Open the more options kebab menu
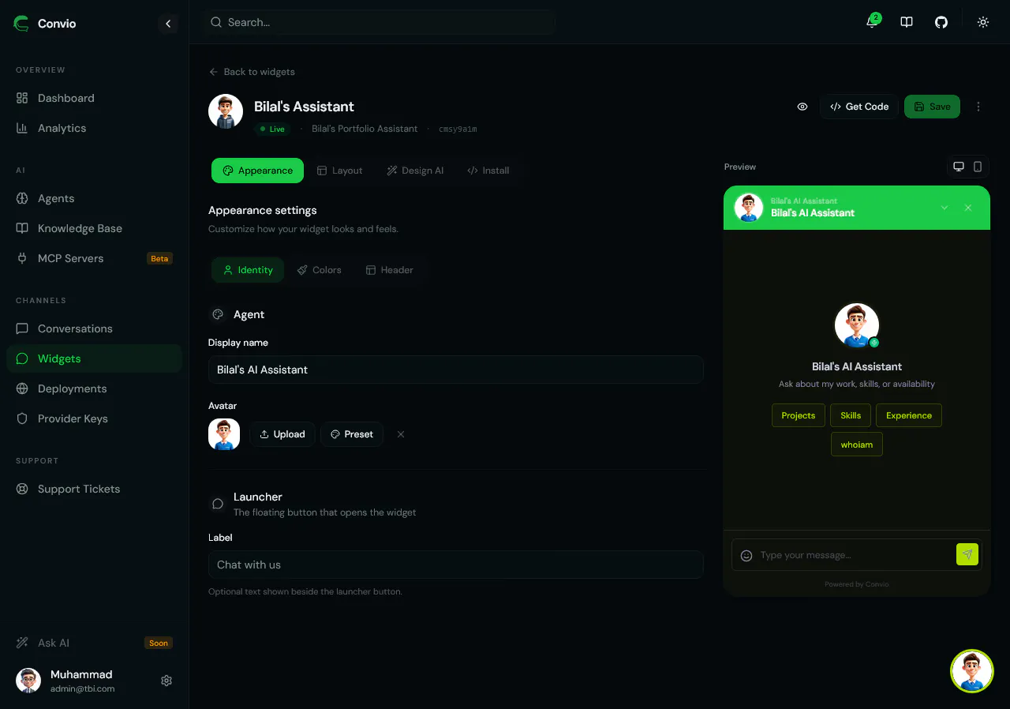Image resolution: width=1010 pixels, height=709 pixels. click(978, 107)
